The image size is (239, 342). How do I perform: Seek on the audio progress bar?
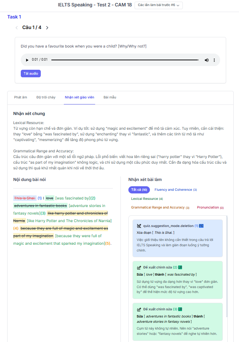[125, 60]
